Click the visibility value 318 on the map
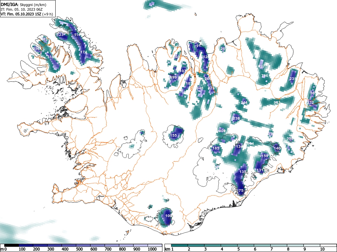This screenshot has height=252, width=337. tap(51, 57)
